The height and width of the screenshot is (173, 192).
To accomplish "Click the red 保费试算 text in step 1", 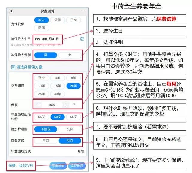I will pyautogui.click(x=166, y=19).
